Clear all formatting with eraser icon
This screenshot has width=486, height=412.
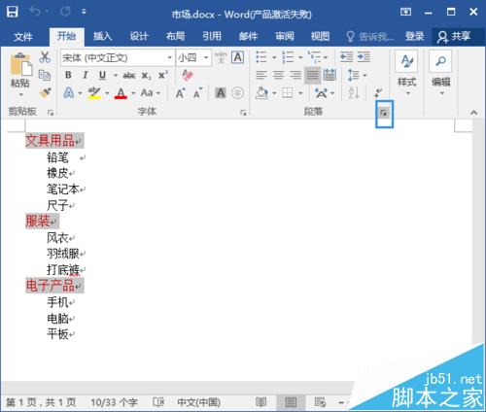click(188, 75)
